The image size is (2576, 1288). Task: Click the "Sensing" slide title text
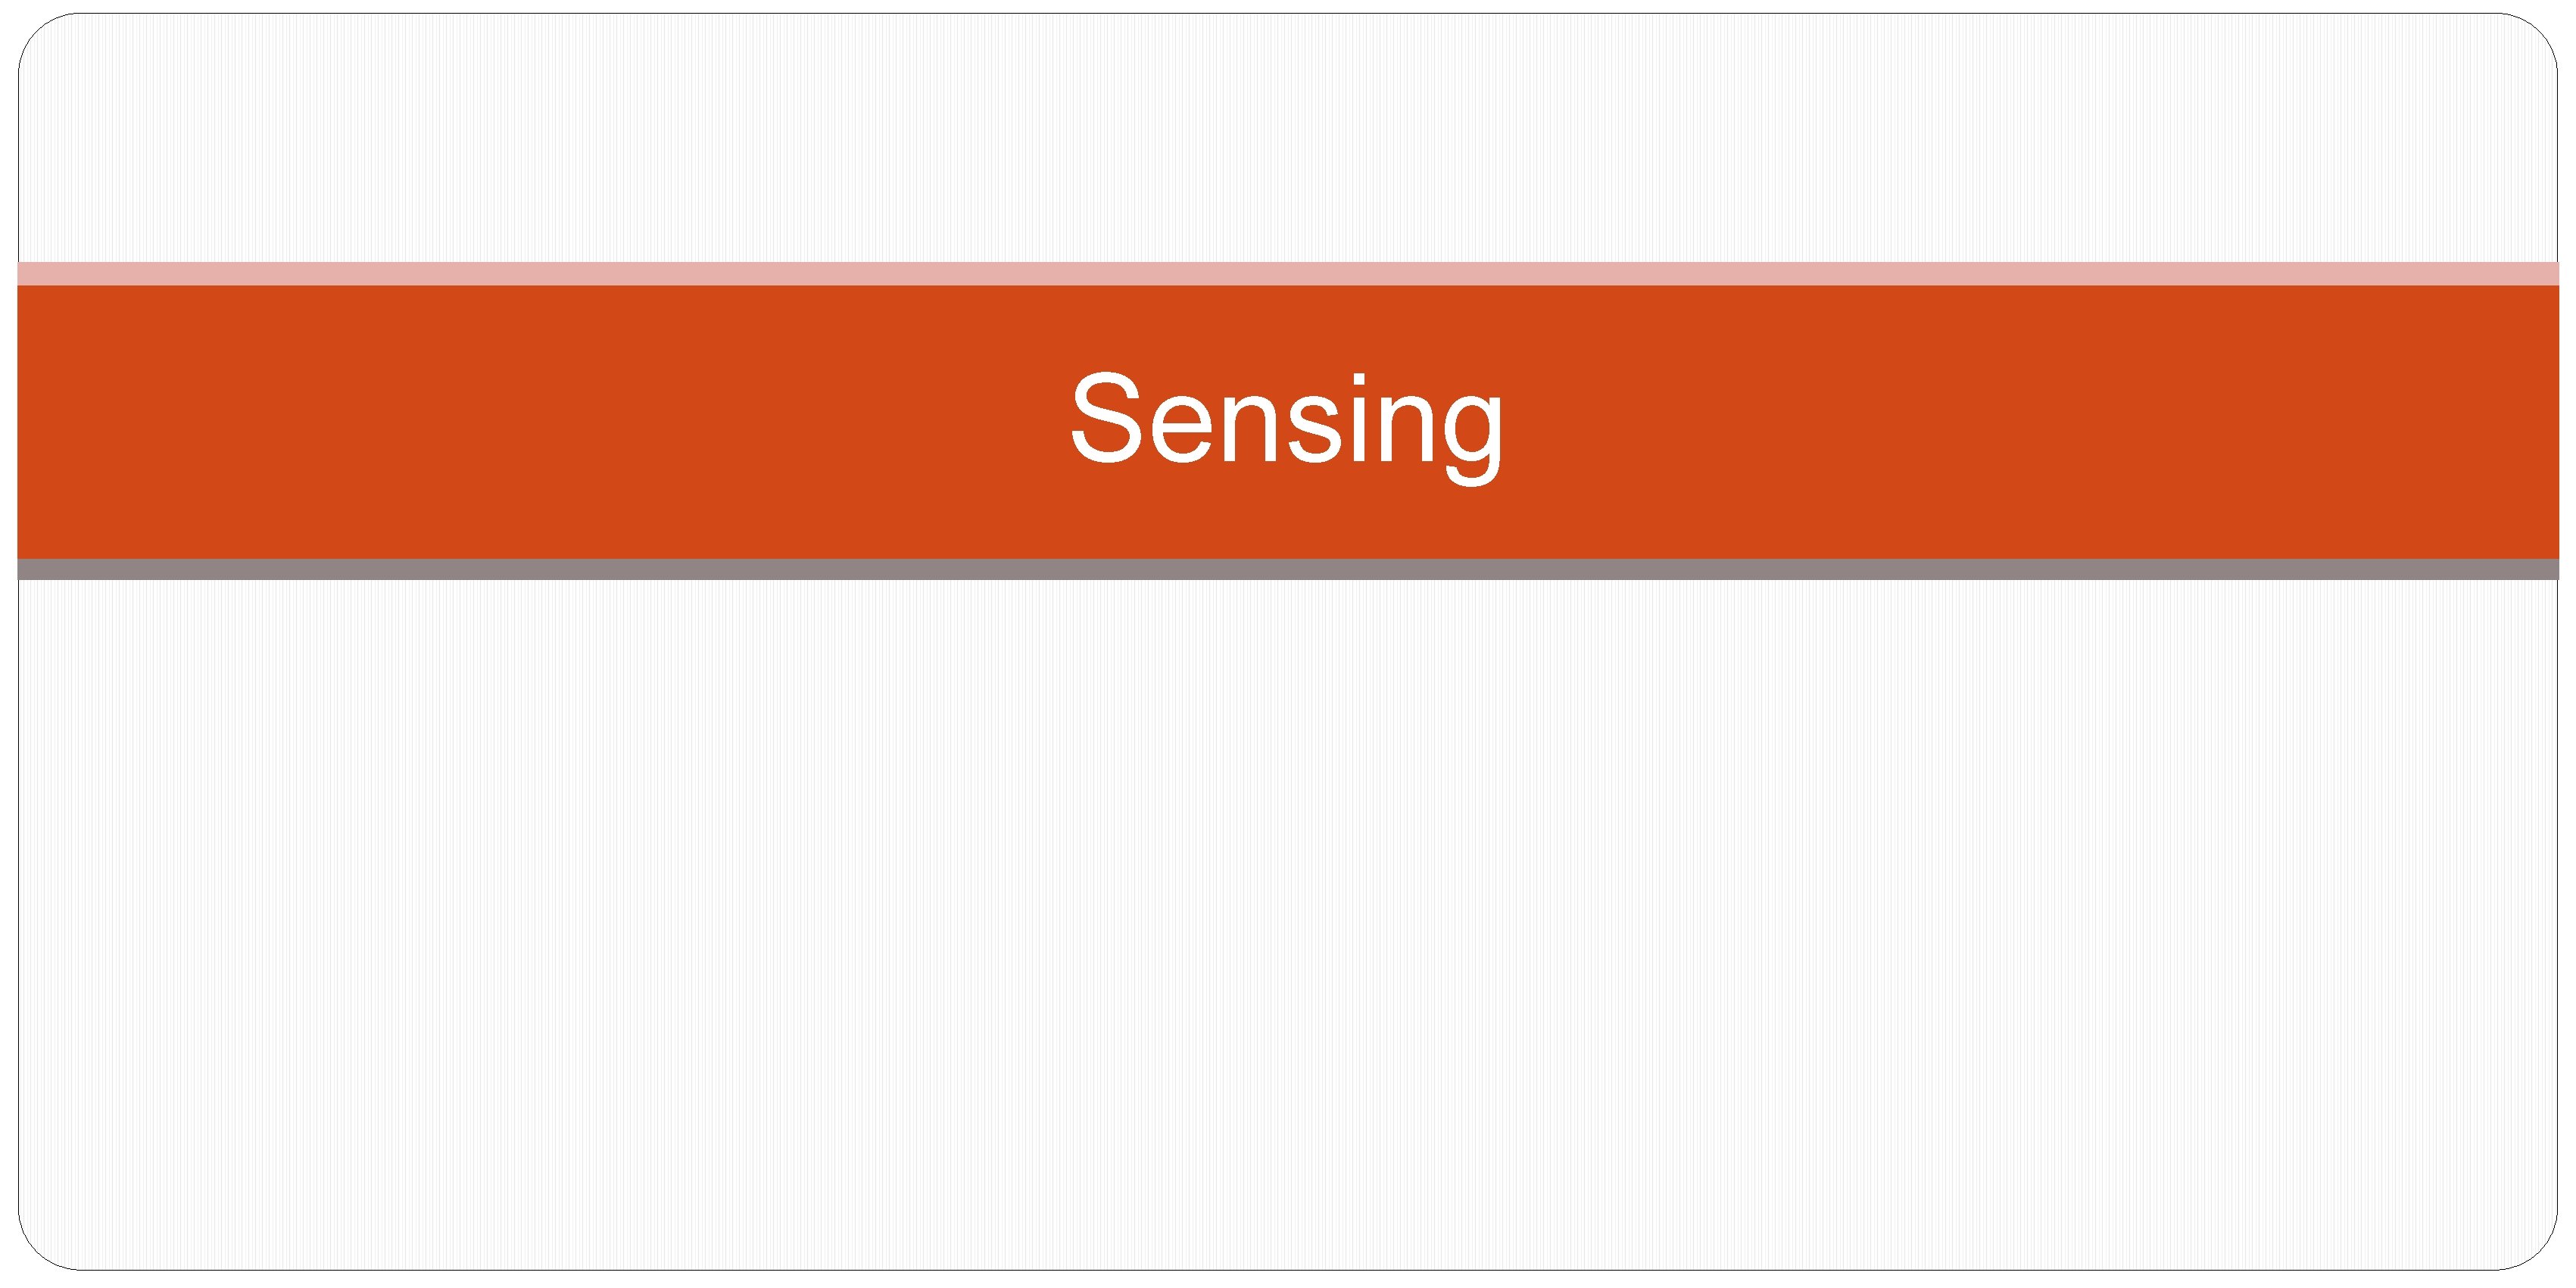click(x=1286, y=420)
